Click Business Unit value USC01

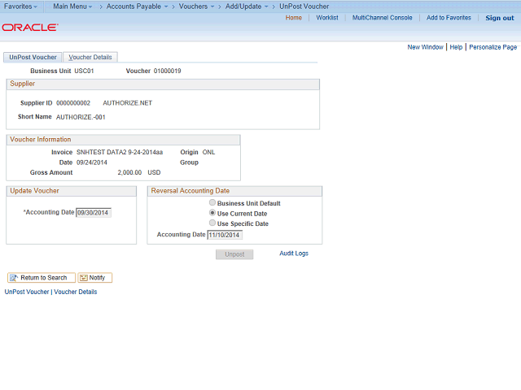tap(84, 71)
